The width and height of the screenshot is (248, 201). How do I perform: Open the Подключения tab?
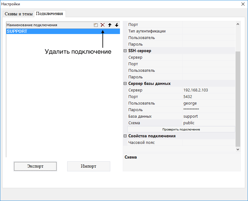click(x=49, y=14)
